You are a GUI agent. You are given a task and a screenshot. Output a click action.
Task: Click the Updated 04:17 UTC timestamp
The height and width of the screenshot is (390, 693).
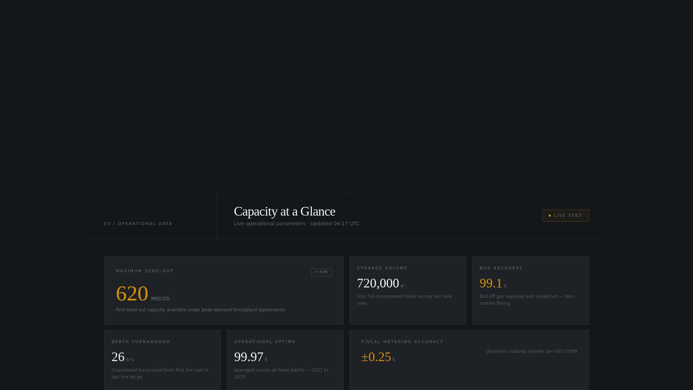click(x=335, y=224)
